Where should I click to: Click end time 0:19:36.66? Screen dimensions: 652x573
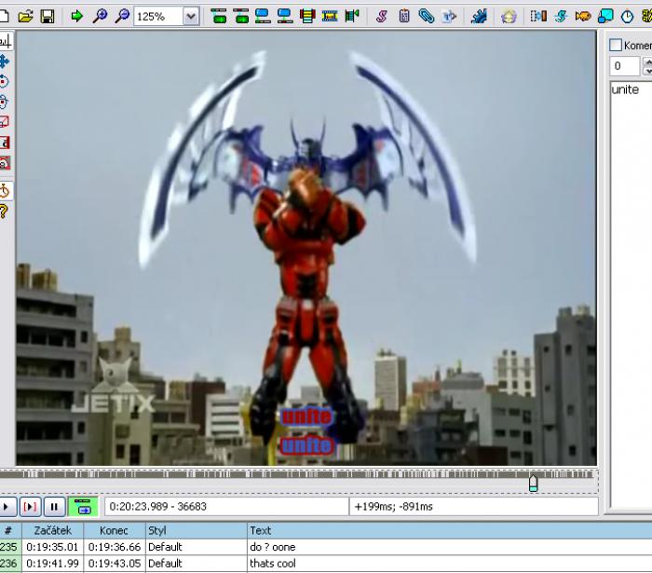(x=114, y=547)
